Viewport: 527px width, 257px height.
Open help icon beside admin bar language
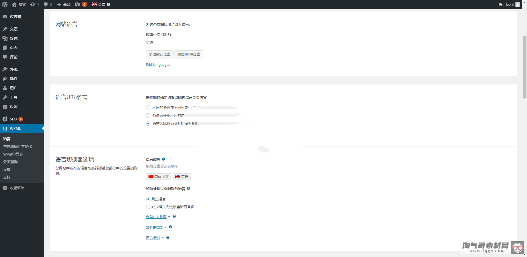tap(108, 4)
